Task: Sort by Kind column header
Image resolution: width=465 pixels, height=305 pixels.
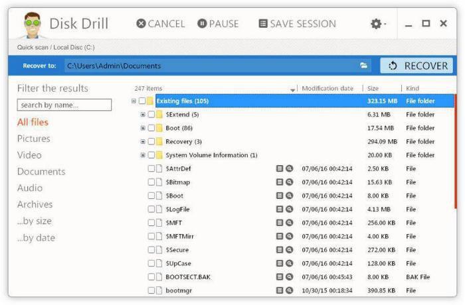Action: coord(413,88)
